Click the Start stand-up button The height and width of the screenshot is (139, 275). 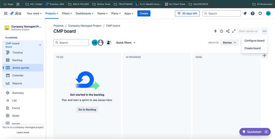pos(248,31)
